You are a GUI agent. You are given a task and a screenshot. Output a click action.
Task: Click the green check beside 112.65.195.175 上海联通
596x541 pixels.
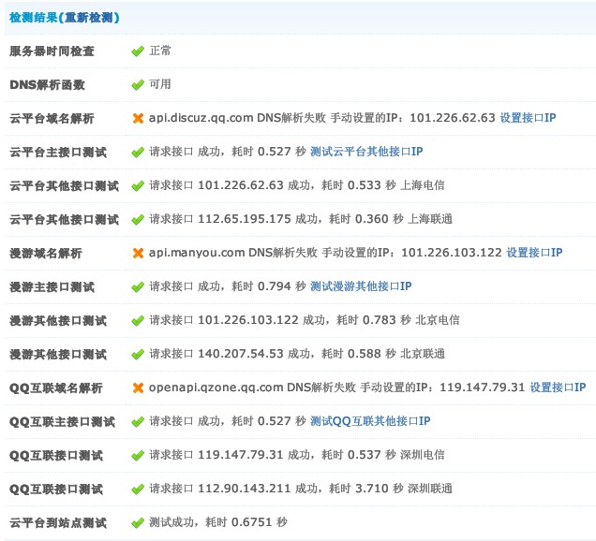point(138,219)
